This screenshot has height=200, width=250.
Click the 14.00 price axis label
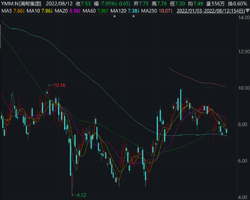click(244, 18)
